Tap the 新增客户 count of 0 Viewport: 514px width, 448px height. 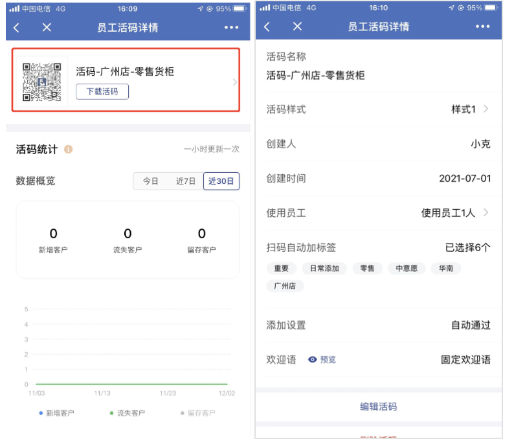tap(53, 234)
